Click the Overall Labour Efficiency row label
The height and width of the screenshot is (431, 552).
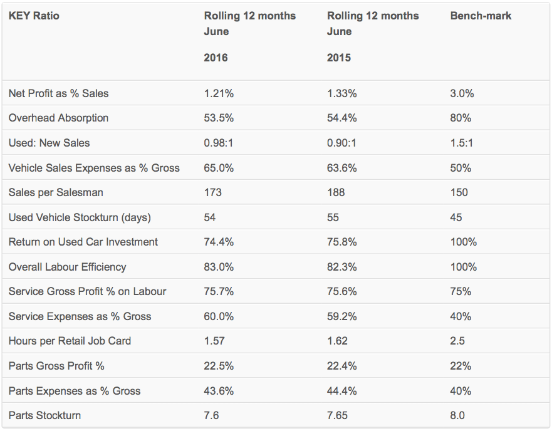67,267
